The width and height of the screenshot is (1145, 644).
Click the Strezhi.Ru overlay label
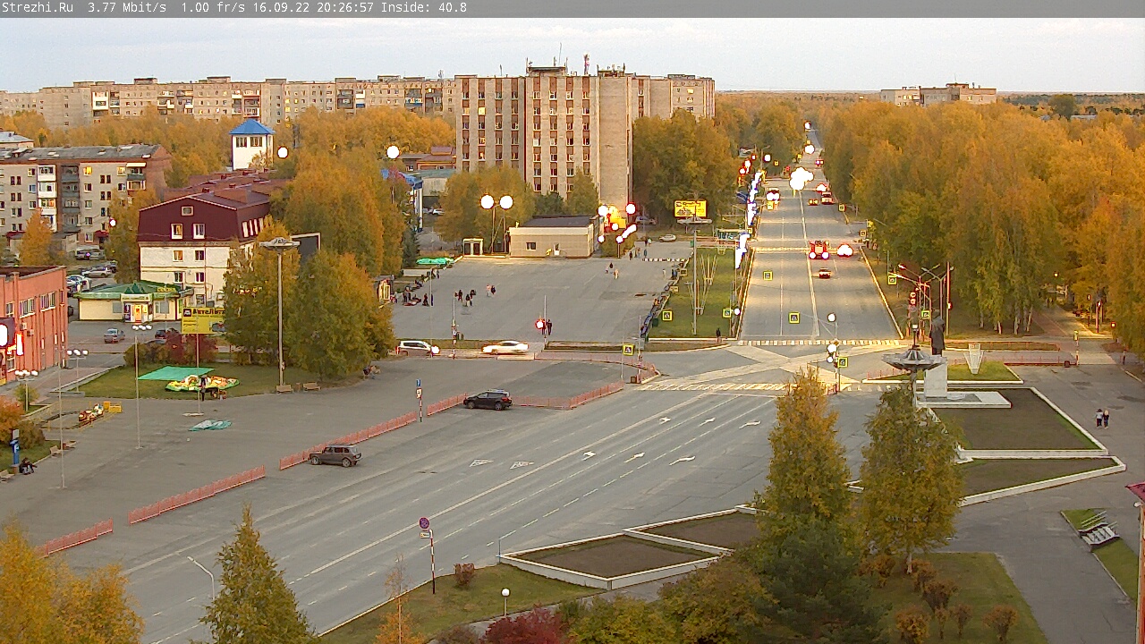tap(38, 7)
